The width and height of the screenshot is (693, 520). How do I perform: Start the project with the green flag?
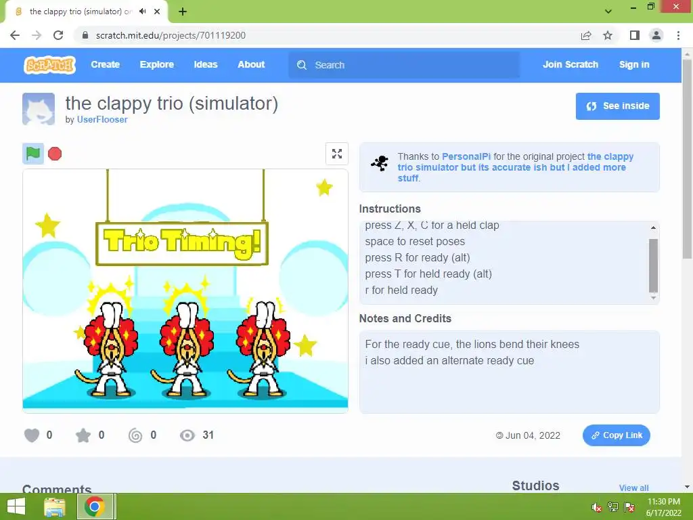click(x=33, y=154)
